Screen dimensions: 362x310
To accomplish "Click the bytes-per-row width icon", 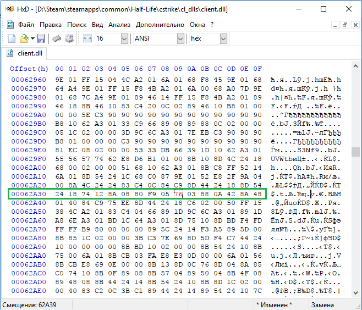I will 87,38.
